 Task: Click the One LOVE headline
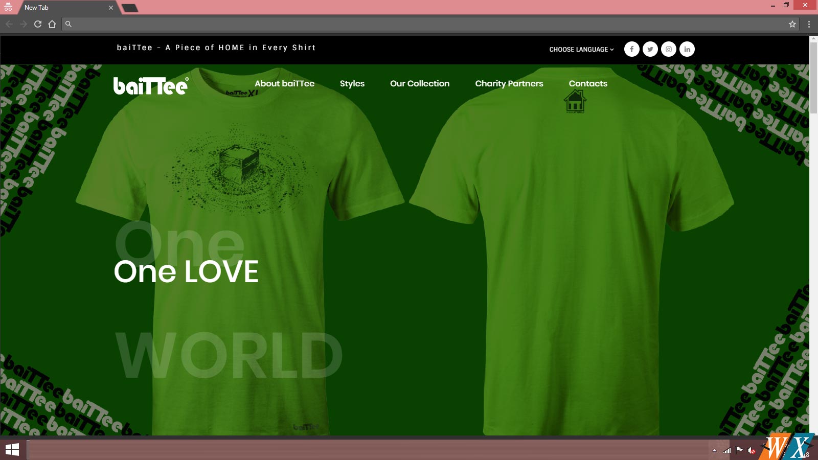coord(186,271)
